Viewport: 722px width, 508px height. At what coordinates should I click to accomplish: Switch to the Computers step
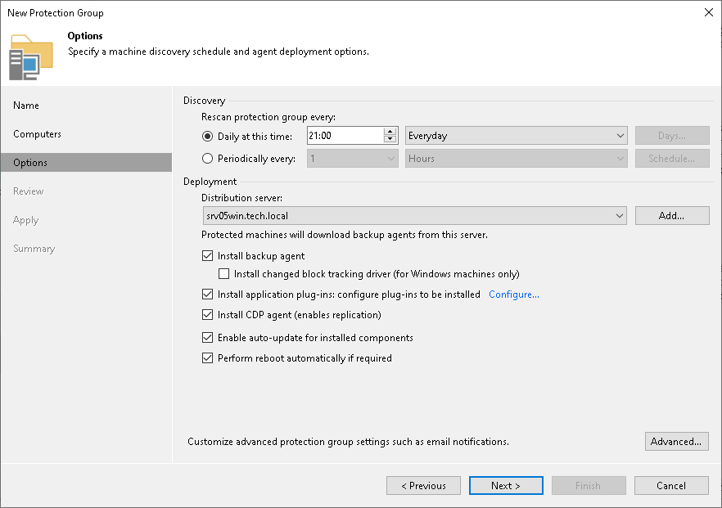coord(39,133)
